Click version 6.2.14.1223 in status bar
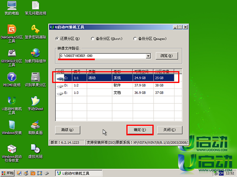Image resolution: width=237 pixels, height=177 pixels. coord(66,142)
